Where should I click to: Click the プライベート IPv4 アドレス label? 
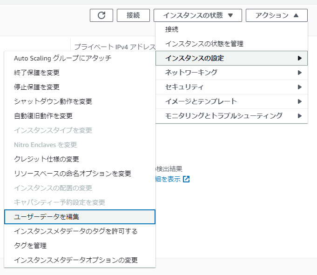click(115, 47)
